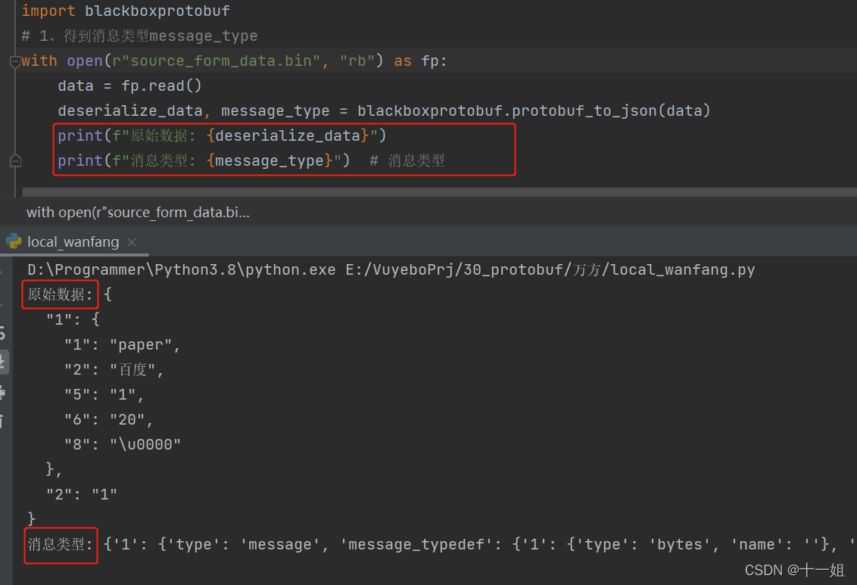Click the comment line mentioning message_type
Viewport: 857px width, 585px height.
click(139, 36)
